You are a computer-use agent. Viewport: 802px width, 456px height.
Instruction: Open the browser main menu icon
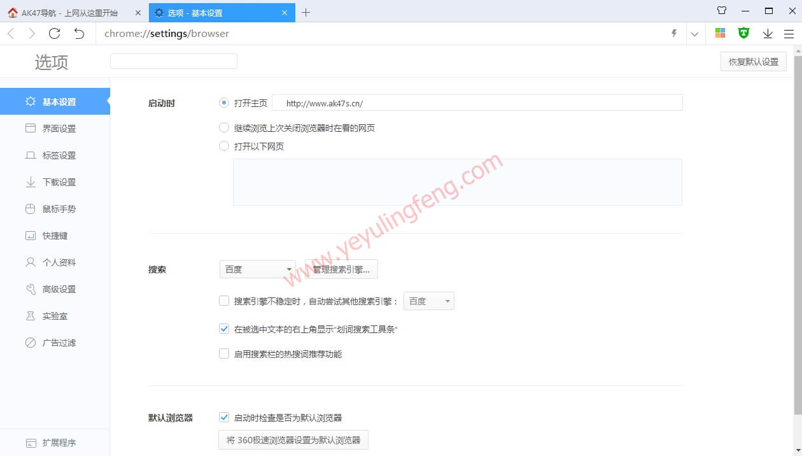pos(789,34)
